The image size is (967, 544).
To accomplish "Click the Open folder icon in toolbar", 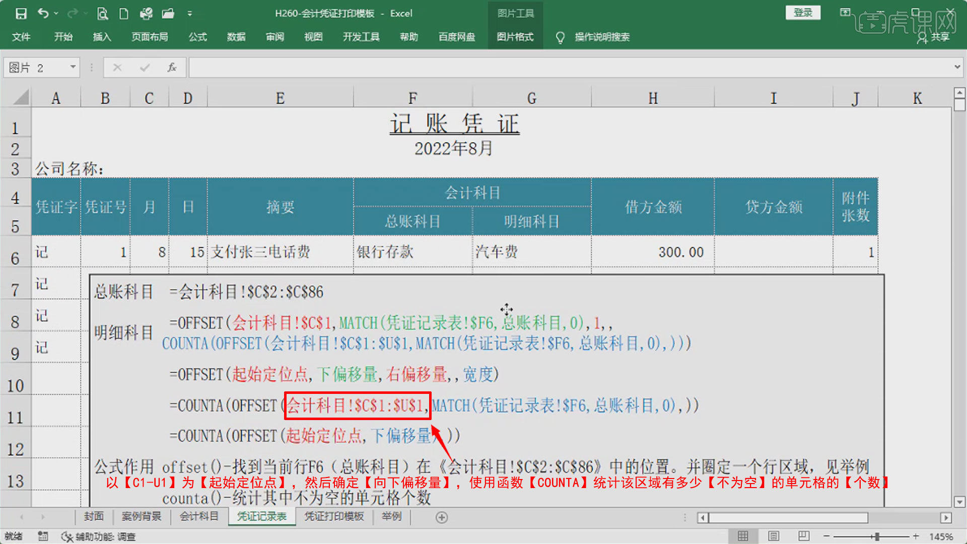I will (168, 14).
